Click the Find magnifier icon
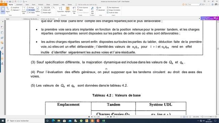The width and height of the screenshot is (219, 123). pyautogui.click(x=200, y=4)
